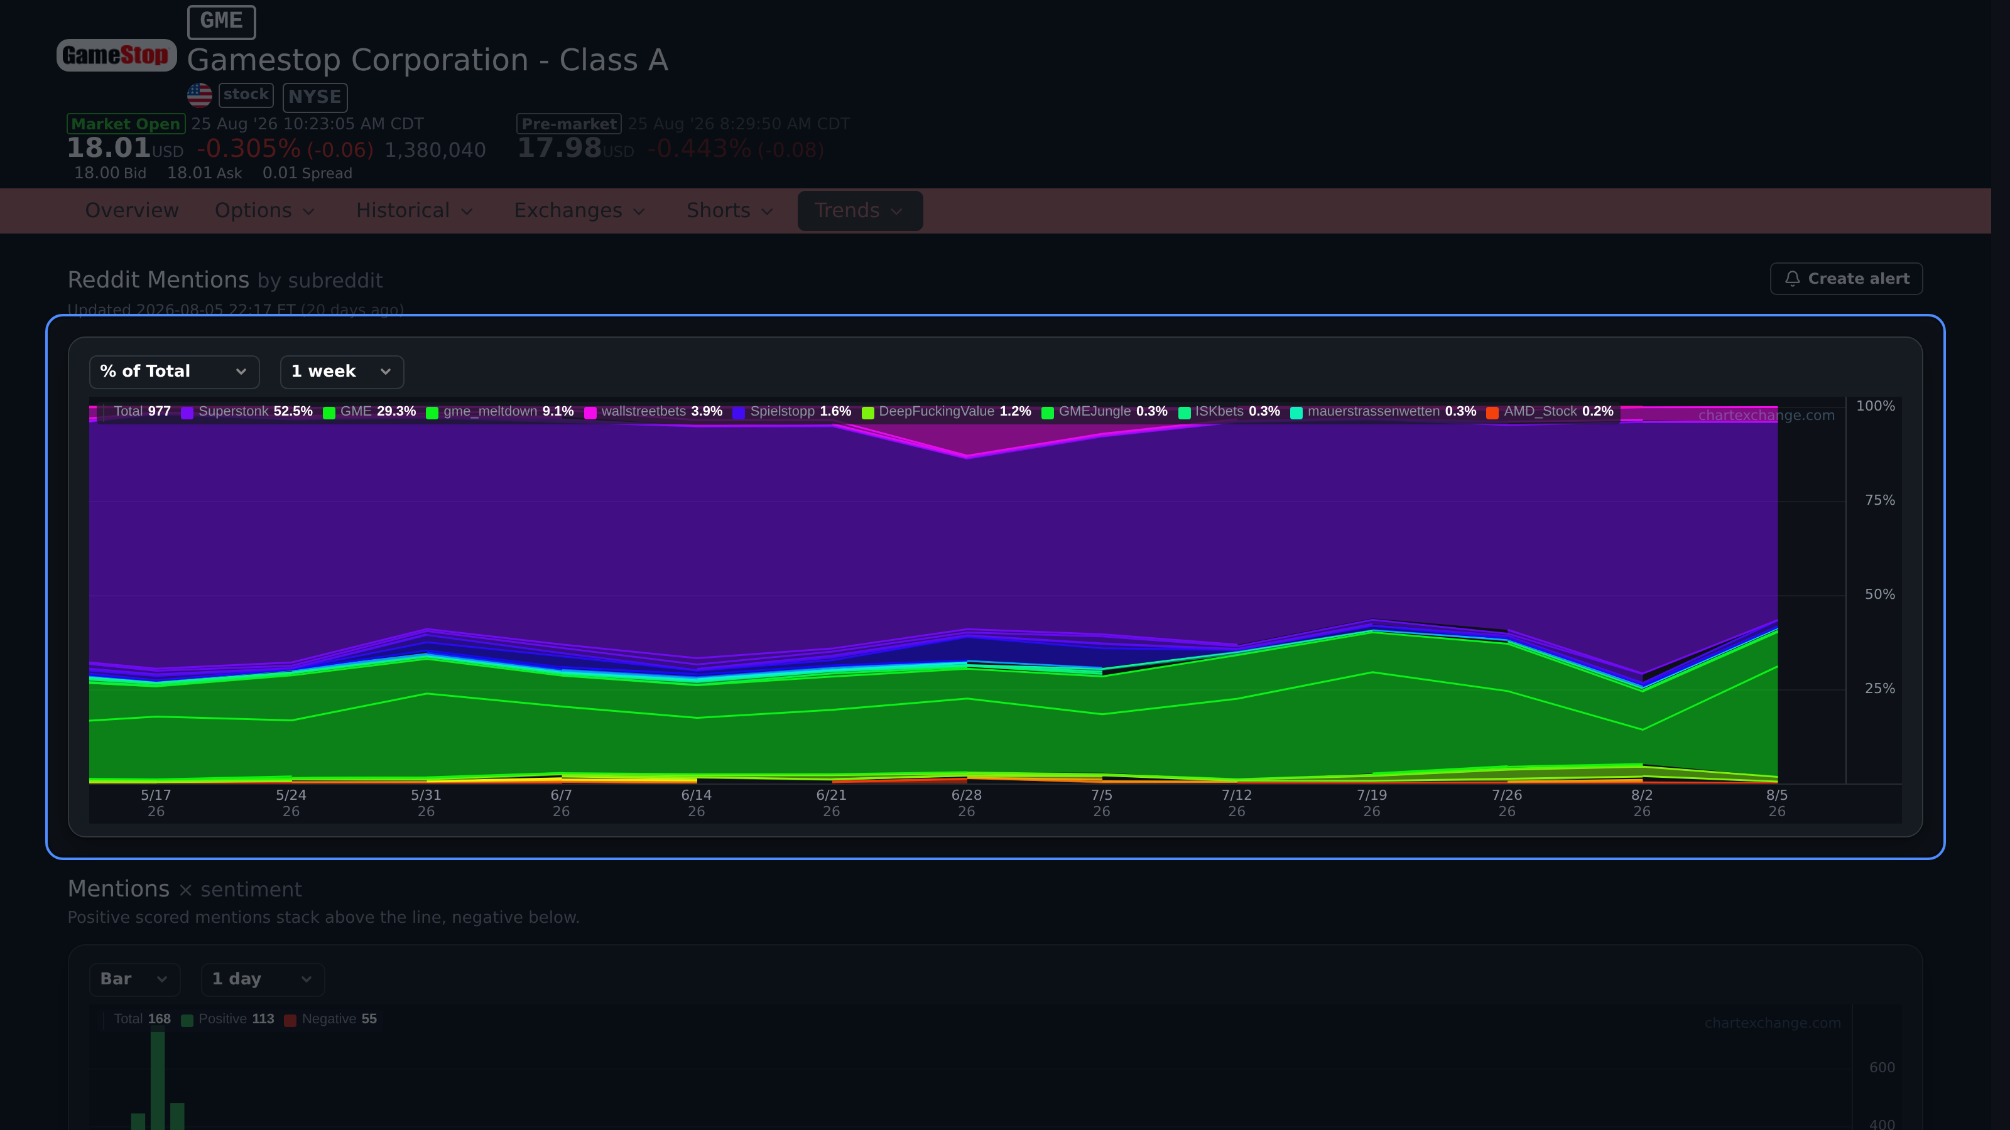
Task: Click the Total 977 legend entry
Action: tap(142, 412)
